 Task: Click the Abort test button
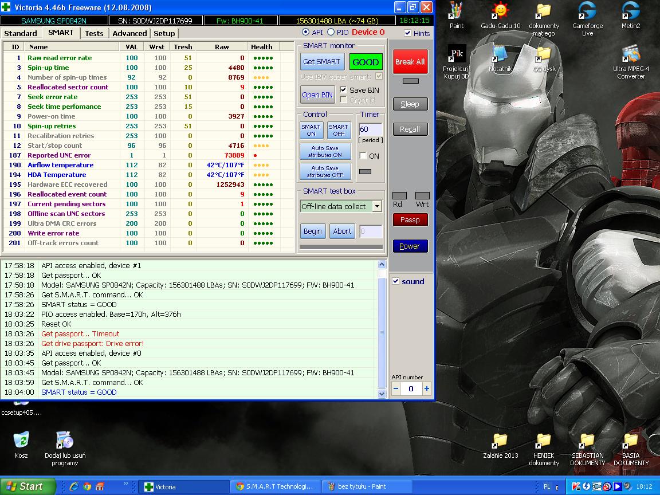(342, 231)
